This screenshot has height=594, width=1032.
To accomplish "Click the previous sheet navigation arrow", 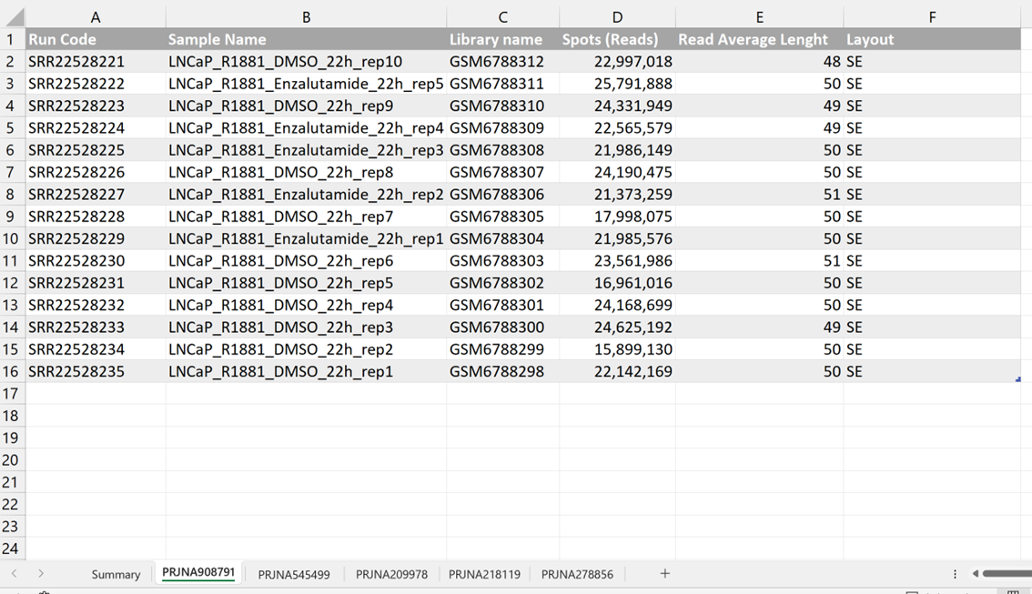I will (15, 574).
